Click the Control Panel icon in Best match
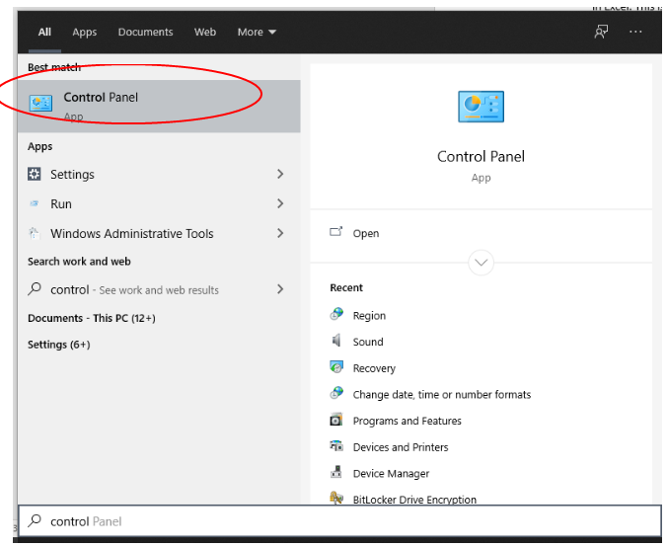The width and height of the screenshot is (668, 547). pyautogui.click(x=40, y=104)
